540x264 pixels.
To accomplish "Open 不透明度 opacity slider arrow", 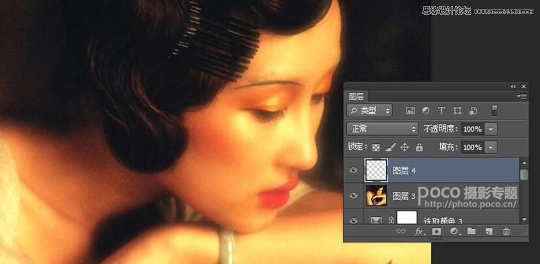I will coord(491,129).
